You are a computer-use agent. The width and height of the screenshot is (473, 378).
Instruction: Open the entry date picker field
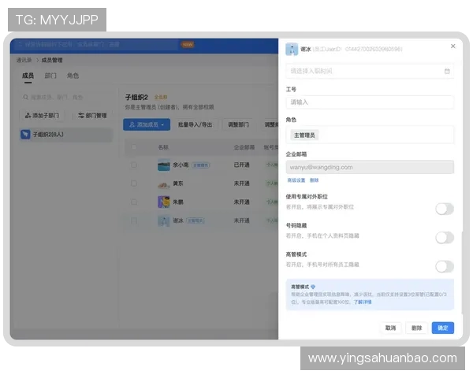(370, 71)
